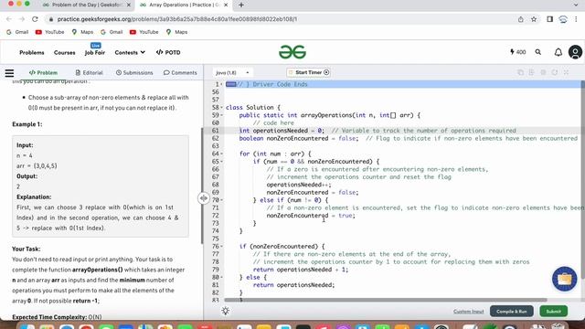Collapse the fold arrow at line 59
585x329 pixels.
point(221,115)
